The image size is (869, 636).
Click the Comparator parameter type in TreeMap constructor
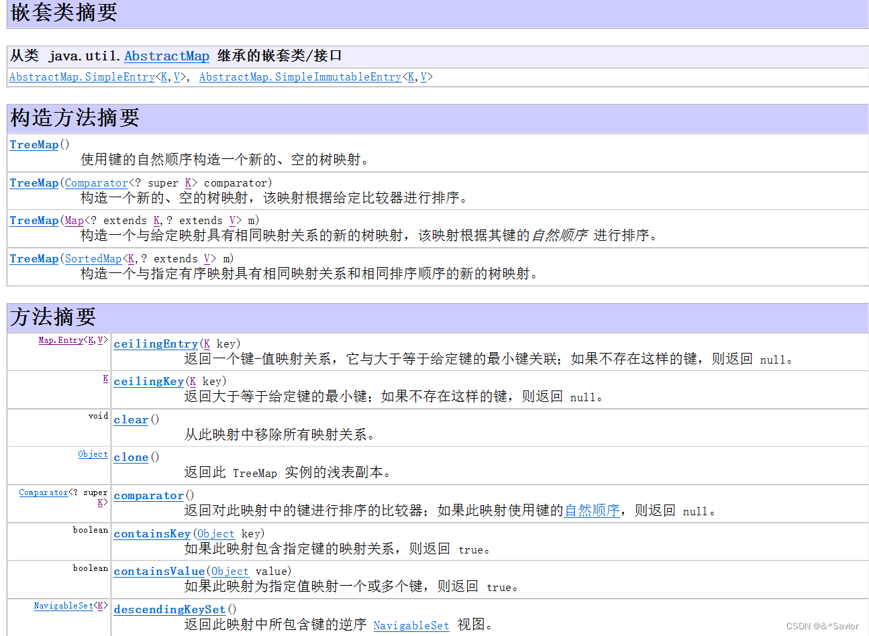(96, 182)
